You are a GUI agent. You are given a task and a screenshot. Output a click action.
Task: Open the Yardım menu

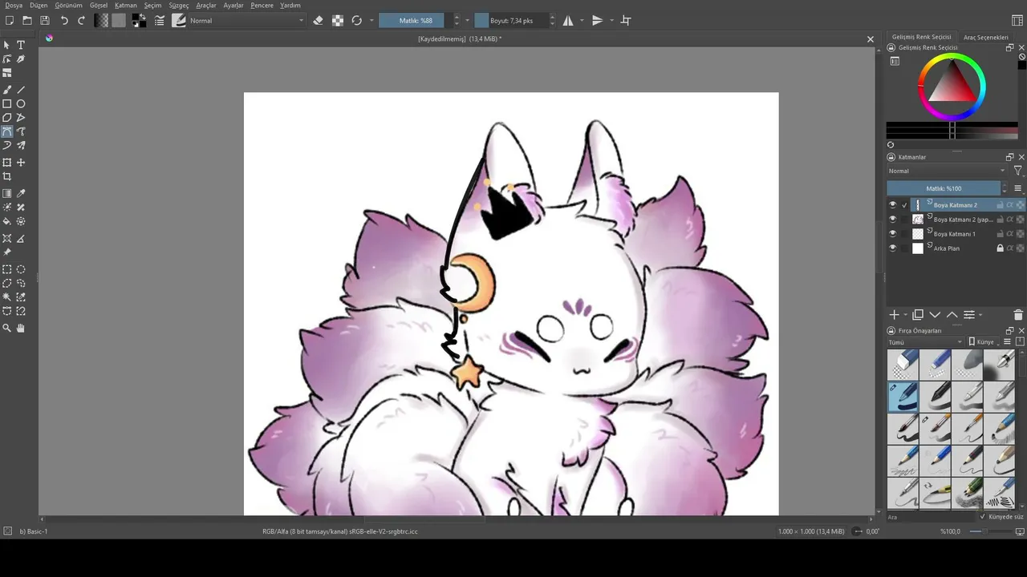pyautogui.click(x=290, y=6)
